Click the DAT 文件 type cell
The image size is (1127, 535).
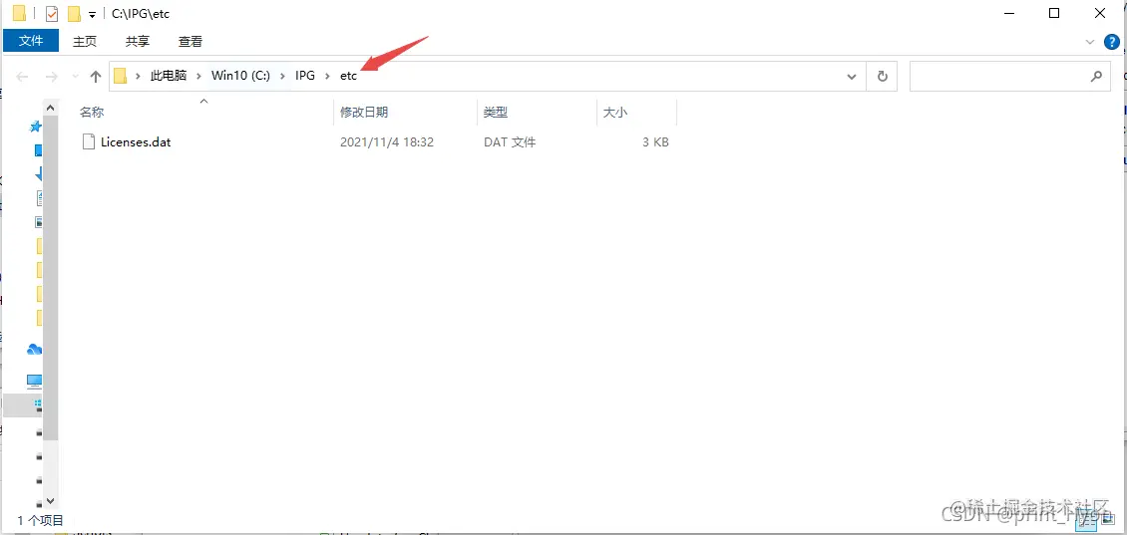tap(510, 142)
